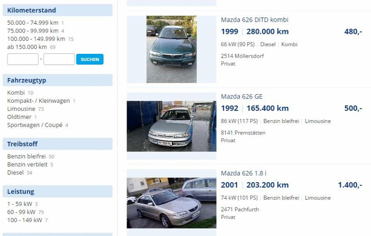Image resolution: width=371 pixels, height=236 pixels.
Task: Select Diesel fuel filter
Action: (15, 173)
